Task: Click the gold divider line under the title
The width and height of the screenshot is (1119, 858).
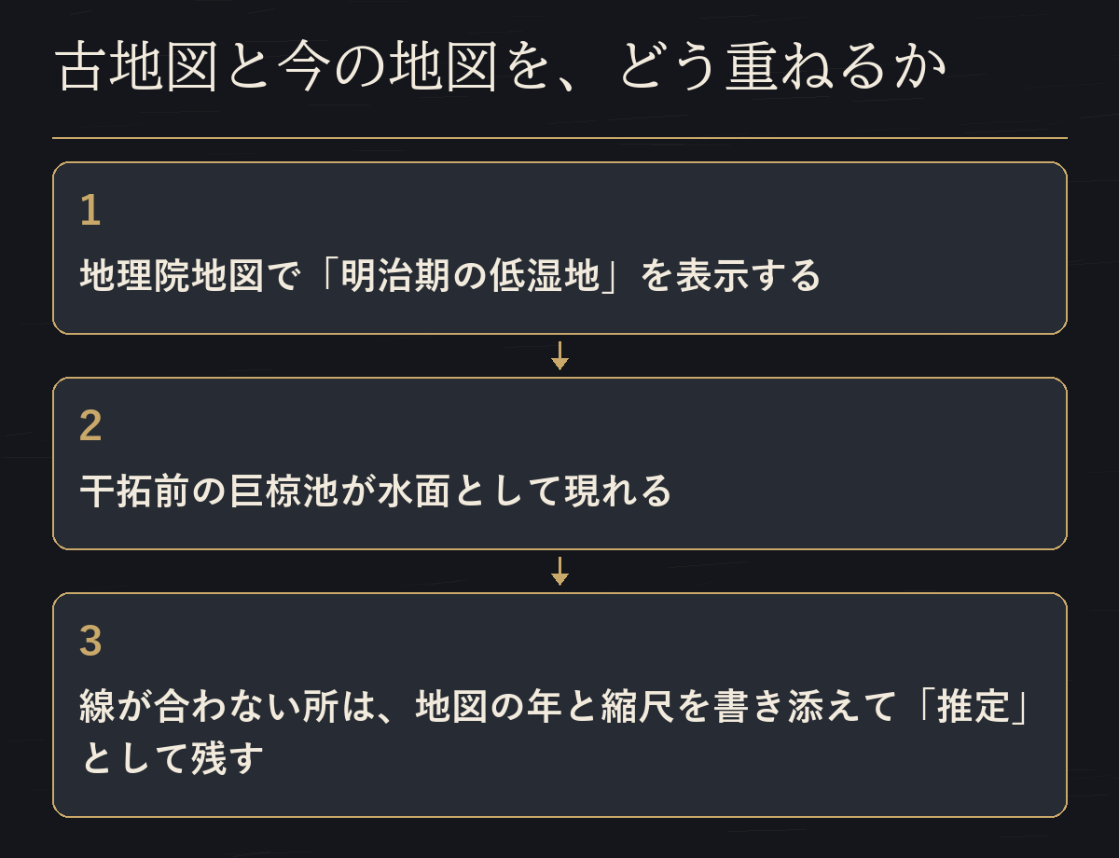Action: 559,138
